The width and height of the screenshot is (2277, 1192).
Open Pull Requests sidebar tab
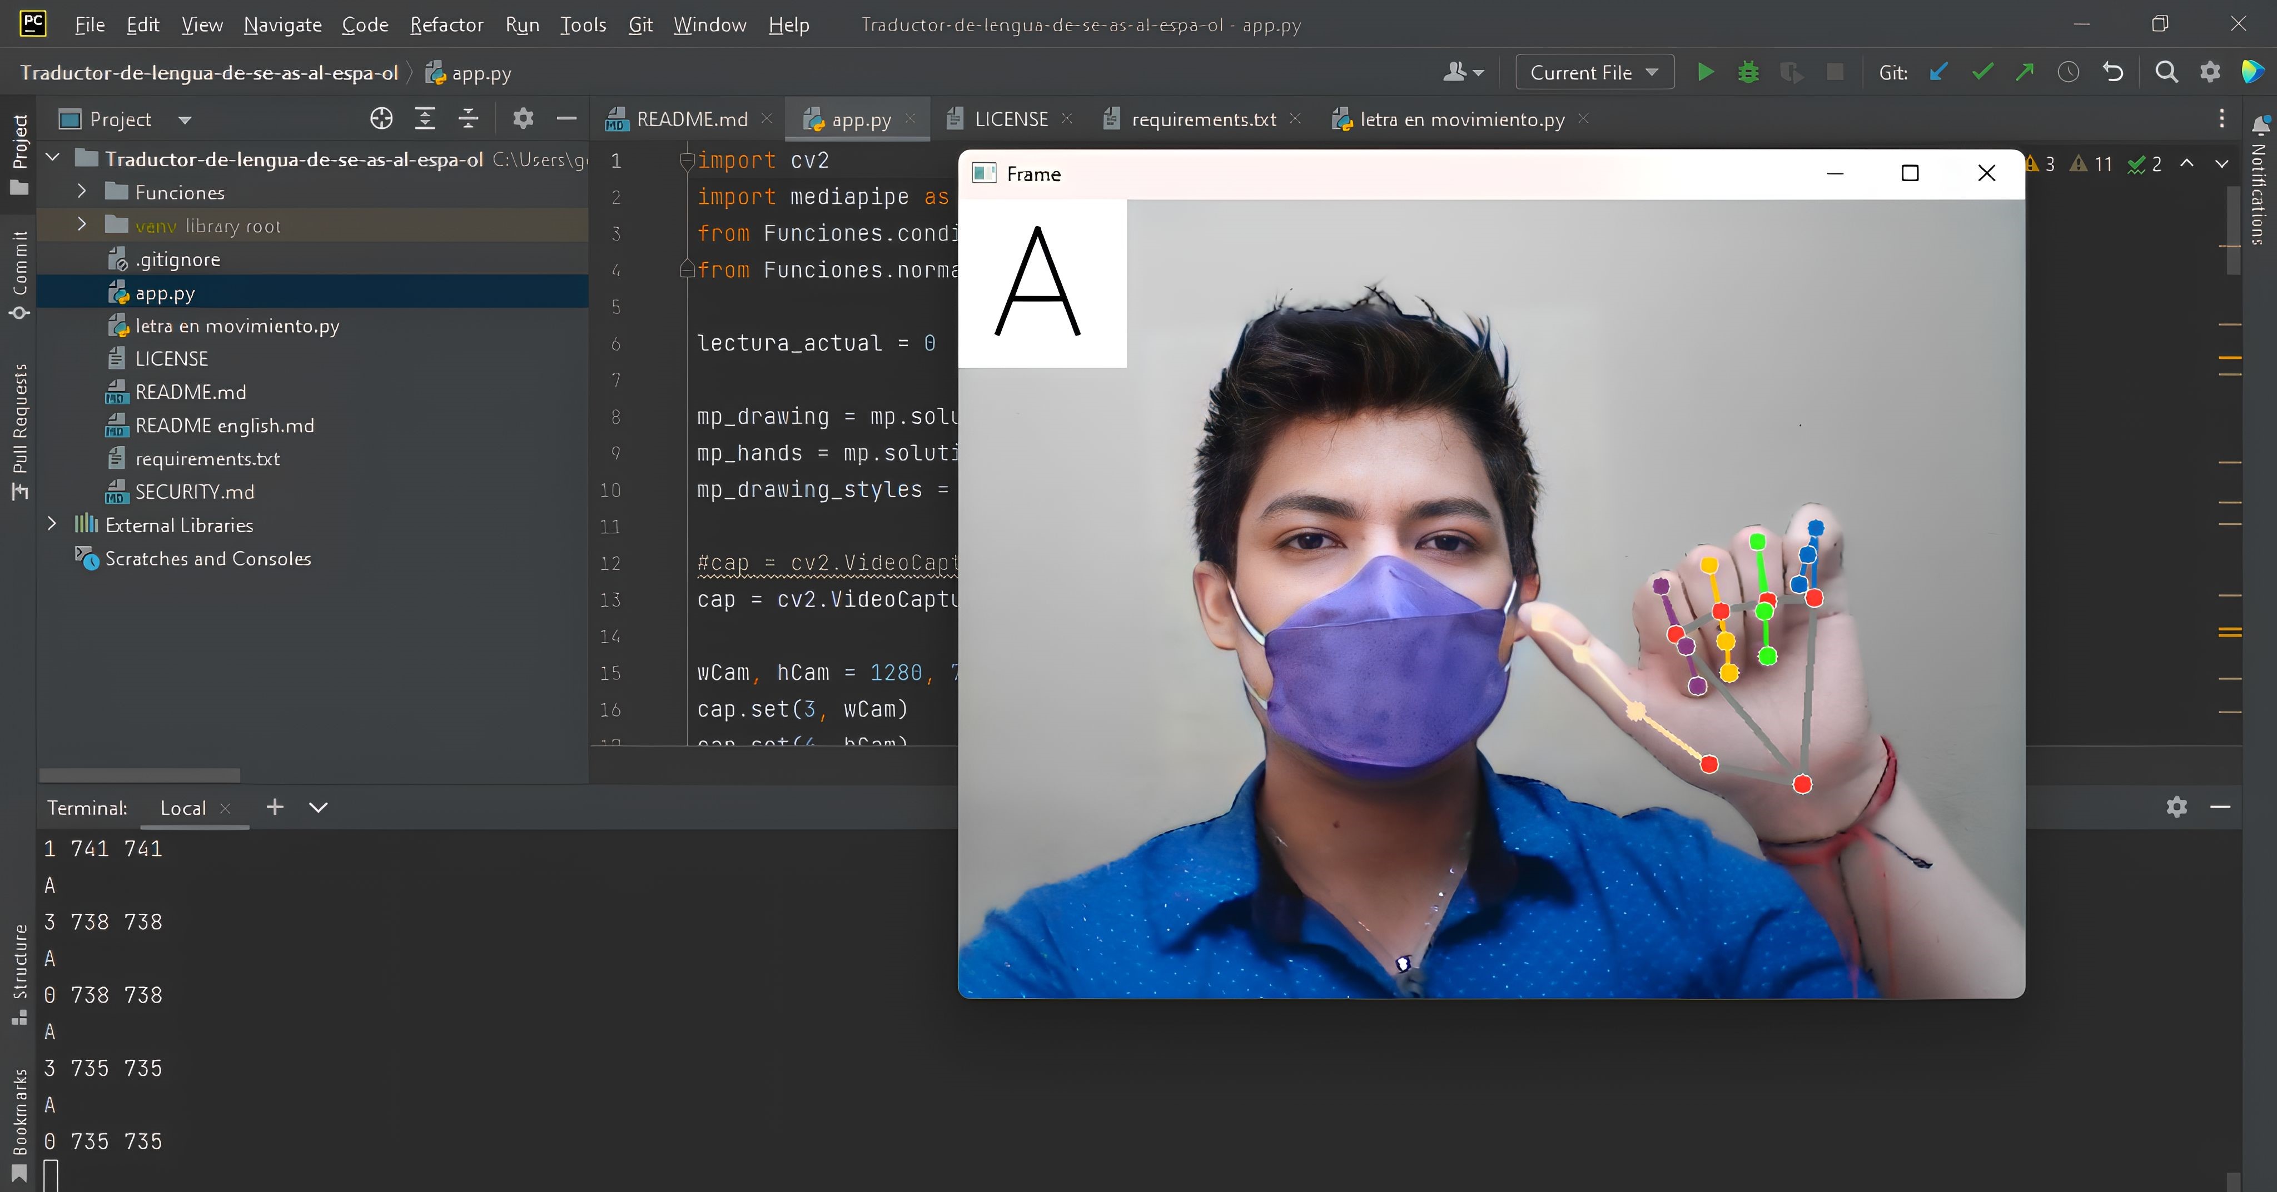click(18, 432)
